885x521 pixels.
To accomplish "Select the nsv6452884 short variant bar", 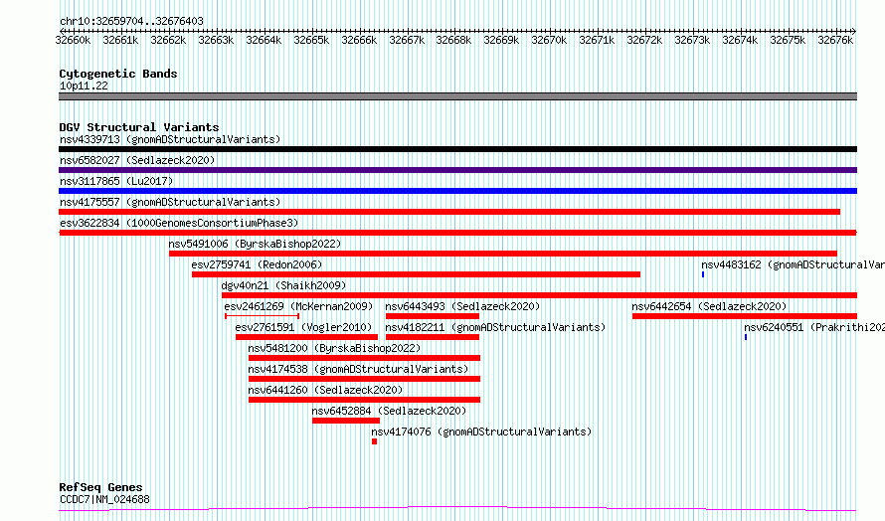I will click(346, 421).
